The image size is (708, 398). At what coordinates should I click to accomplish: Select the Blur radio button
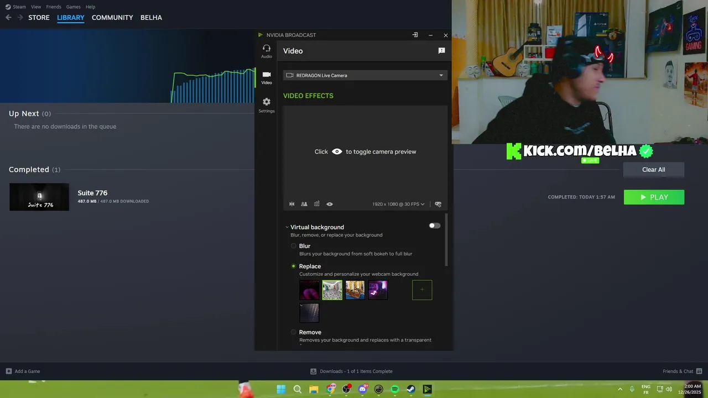(x=294, y=246)
